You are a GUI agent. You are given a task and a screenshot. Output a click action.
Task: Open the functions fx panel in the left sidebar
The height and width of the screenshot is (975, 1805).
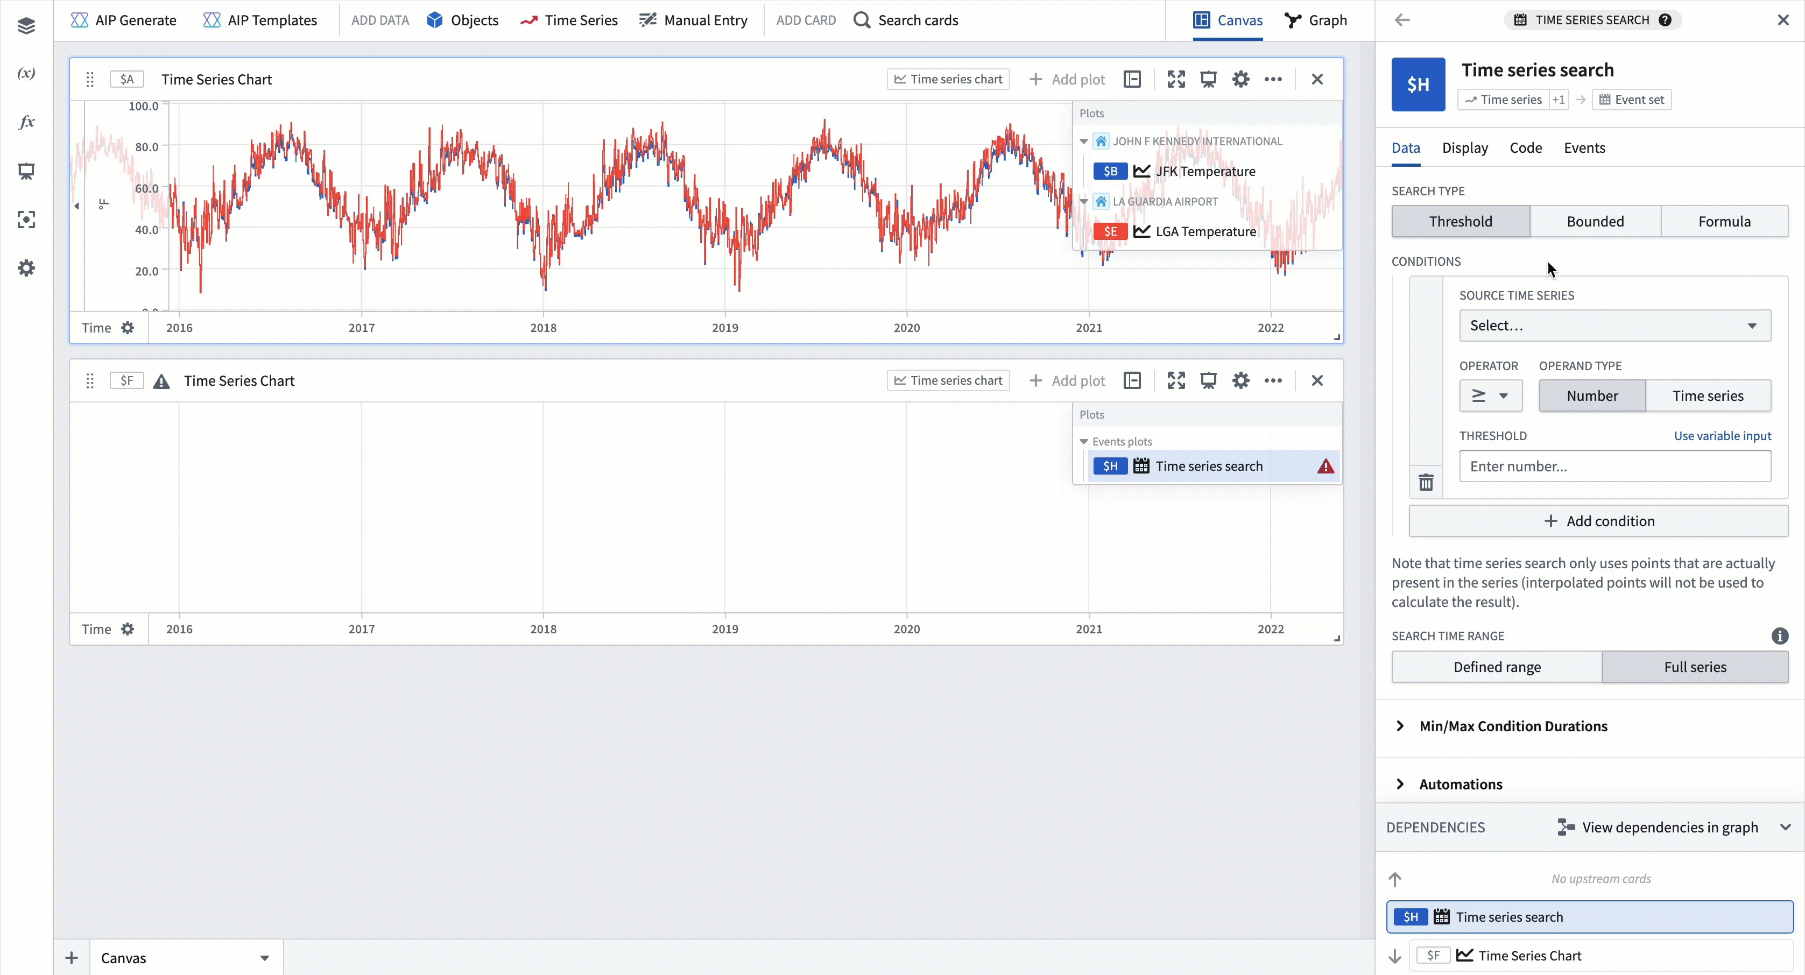point(26,121)
